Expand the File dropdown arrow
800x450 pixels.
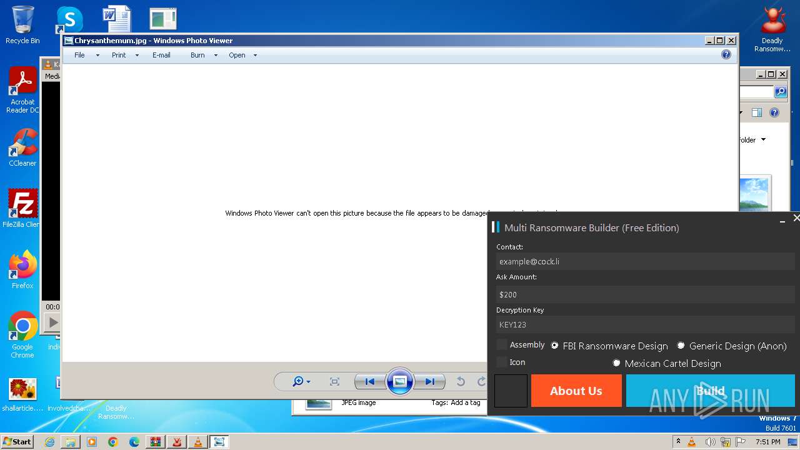click(97, 55)
